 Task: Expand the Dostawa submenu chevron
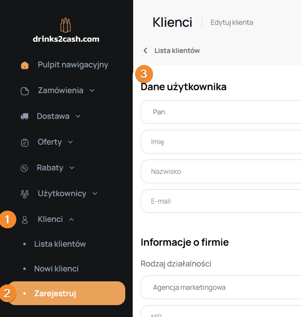(x=78, y=116)
